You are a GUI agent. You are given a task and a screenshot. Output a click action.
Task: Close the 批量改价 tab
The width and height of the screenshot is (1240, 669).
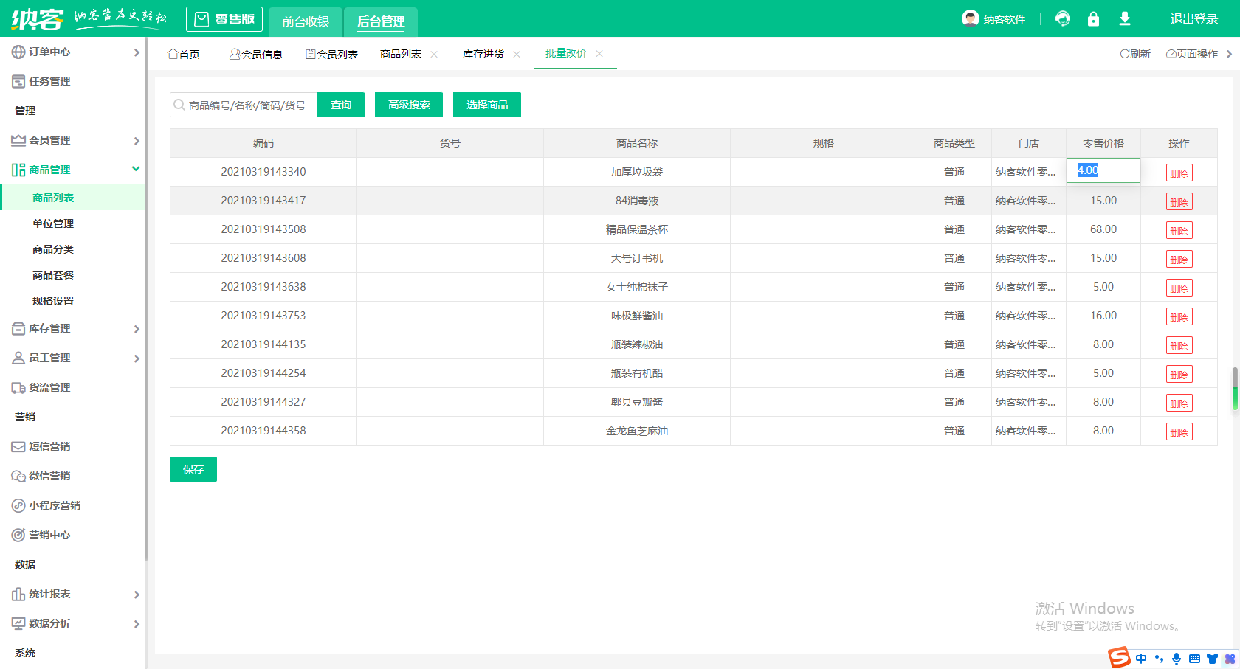click(x=599, y=53)
